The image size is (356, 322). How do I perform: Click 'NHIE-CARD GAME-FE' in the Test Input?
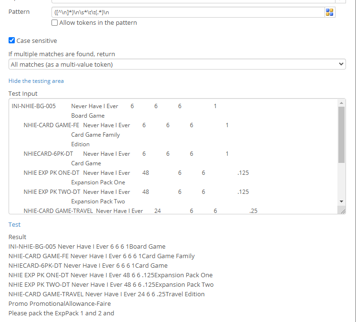pos(51,125)
